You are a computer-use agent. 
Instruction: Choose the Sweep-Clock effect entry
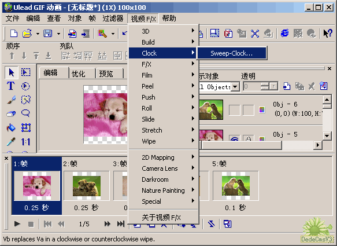[x=232, y=53]
